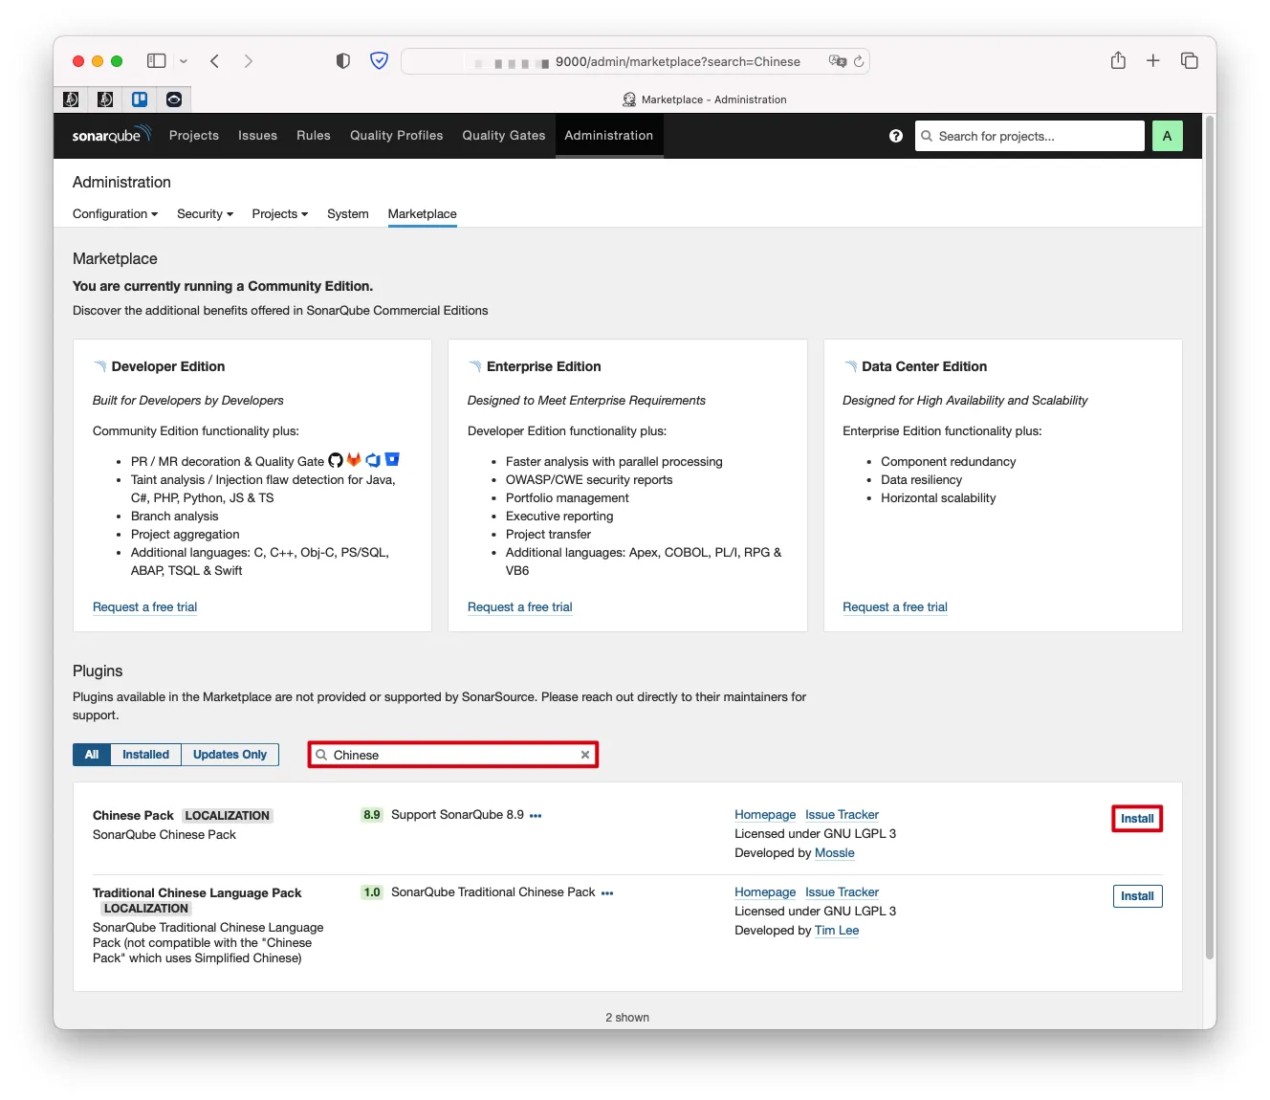The width and height of the screenshot is (1270, 1100).
Task: Open Chinese Pack Homepage link
Action: coord(765,815)
